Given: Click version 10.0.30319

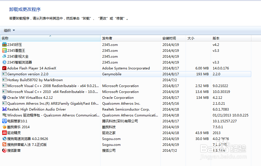Looking at the screenshot, I should coord(221,92).
